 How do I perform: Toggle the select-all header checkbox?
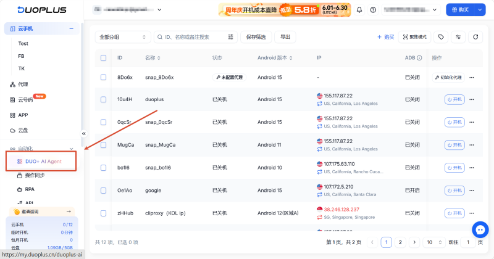tap(103, 58)
